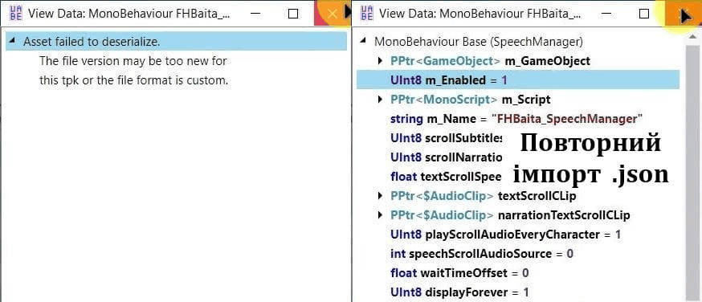Select the scrollSubtitles field row

447,138
